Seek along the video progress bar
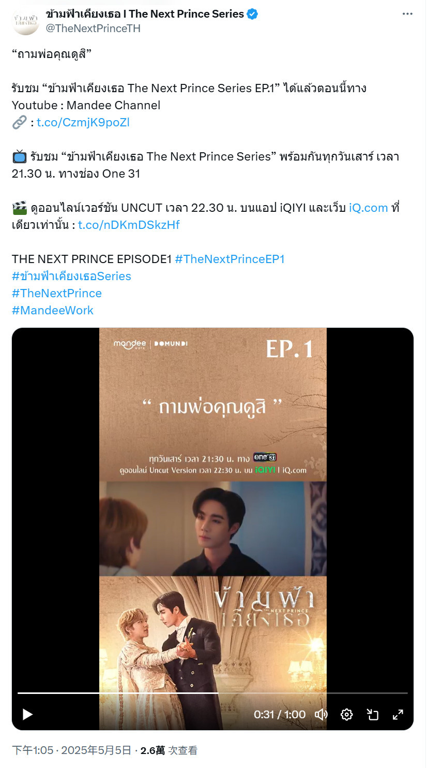Screen dimensions: 428x768 point(212,692)
